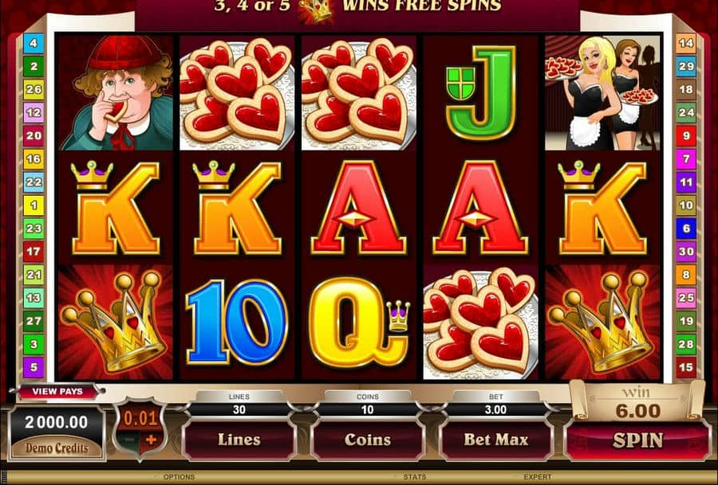This screenshot has width=718, height=485.
Task: Click the Demo Credits balance display
Action: (x=57, y=432)
